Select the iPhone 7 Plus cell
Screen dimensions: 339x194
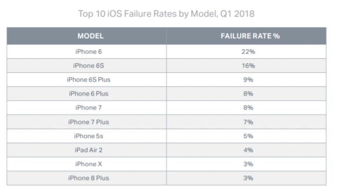pos(89,122)
